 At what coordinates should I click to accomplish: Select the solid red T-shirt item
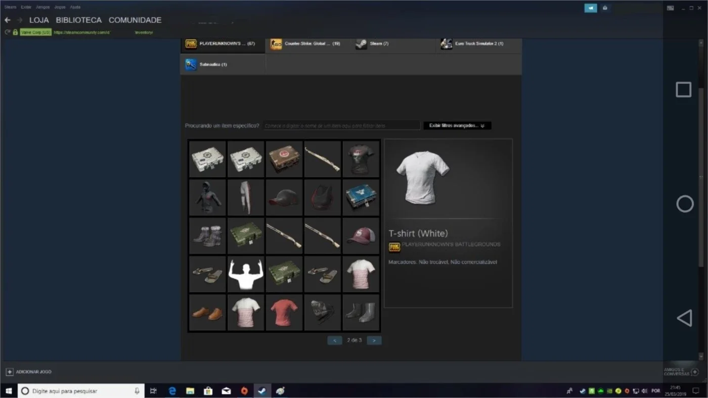pyautogui.click(x=284, y=313)
